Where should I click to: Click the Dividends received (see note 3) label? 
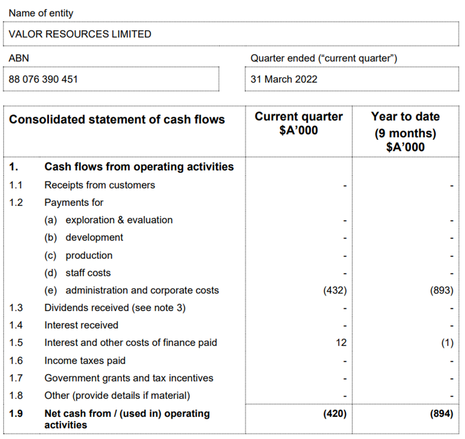point(115,308)
